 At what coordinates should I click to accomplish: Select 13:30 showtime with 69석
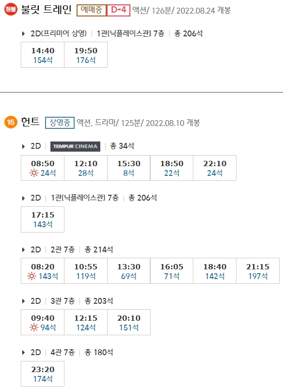pyautogui.click(x=129, y=271)
